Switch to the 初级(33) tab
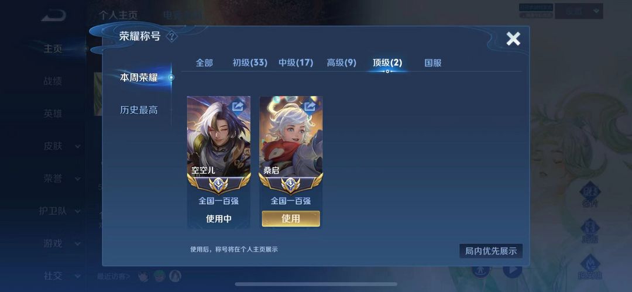This screenshot has width=632, height=292. pos(250,63)
